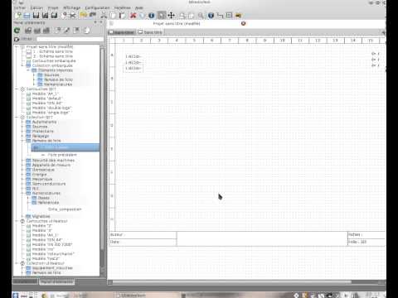The height and width of the screenshot is (298, 398).
Task: Click the 'Auteur' title block cell
Action: pyautogui.click(x=143, y=235)
